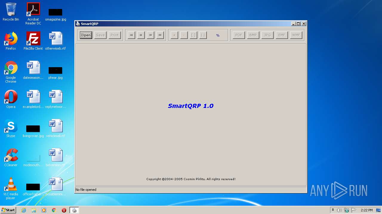Click the taskbar clock 2:22 PM
382x214 pixels.
click(366, 210)
